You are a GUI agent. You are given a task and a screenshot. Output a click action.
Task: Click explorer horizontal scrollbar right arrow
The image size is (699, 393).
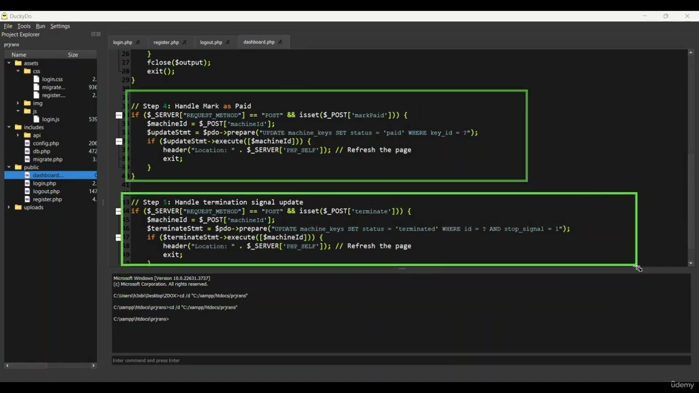(93, 366)
